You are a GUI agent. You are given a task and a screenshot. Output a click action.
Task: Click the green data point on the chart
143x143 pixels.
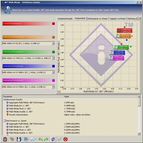[x=131, y=46]
